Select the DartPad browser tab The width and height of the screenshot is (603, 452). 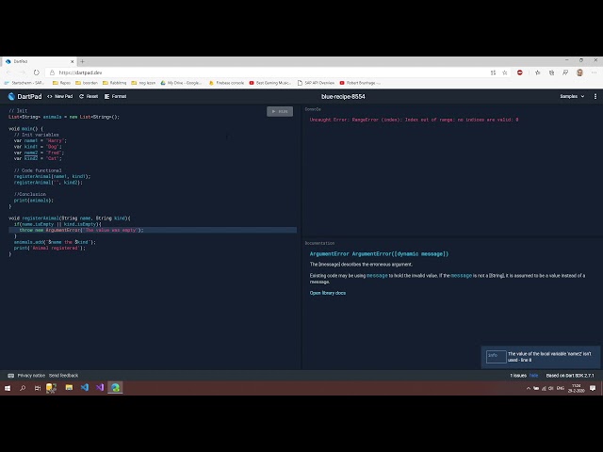39,61
